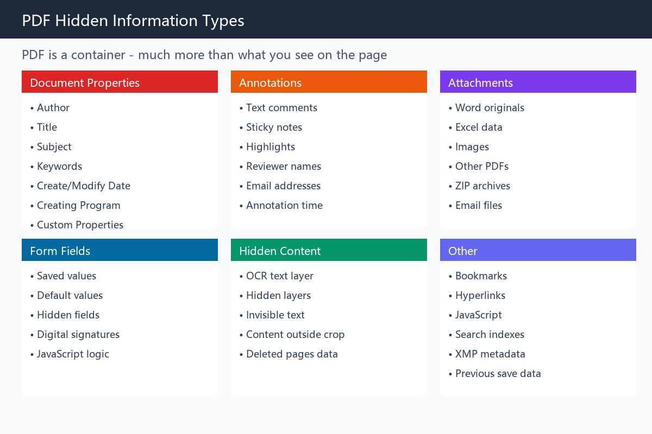Click the 'Deleted pages data' item
This screenshot has width=652, height=434.
coord(289,354)
